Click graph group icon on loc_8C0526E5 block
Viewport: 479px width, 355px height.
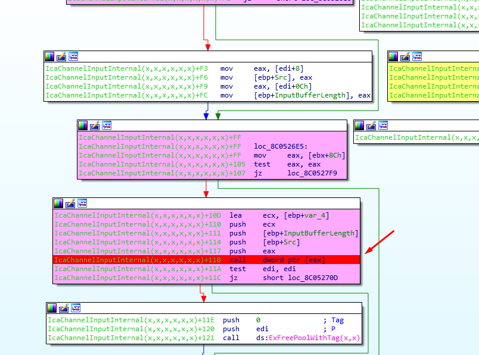coord(107,125)
